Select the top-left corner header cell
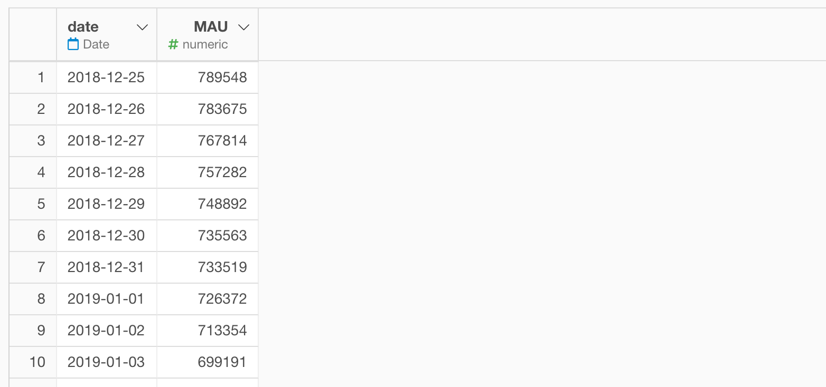The image size is (826, 387). tap(33, 34)
